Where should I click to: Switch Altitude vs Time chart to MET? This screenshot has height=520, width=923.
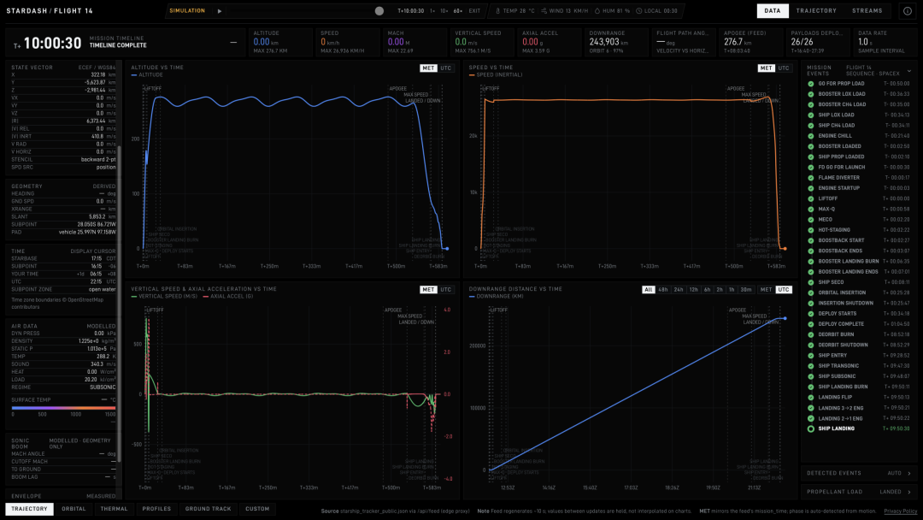tap(428, 68)
